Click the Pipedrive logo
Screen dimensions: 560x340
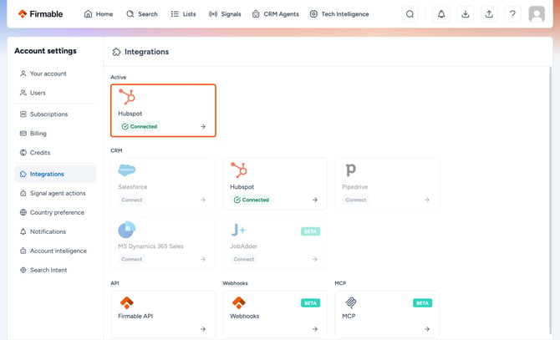351,170
